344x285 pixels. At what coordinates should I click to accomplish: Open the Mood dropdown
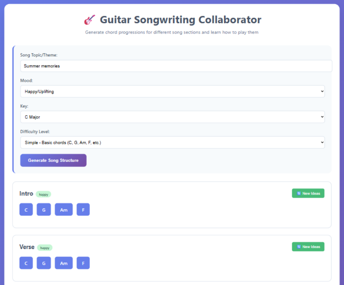pos(172,91)
